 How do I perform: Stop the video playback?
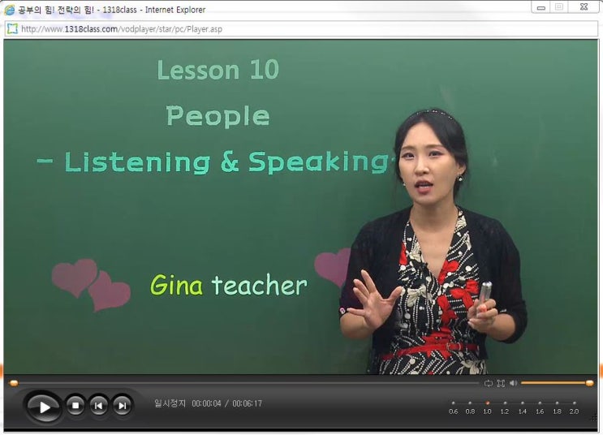point(75,406)
